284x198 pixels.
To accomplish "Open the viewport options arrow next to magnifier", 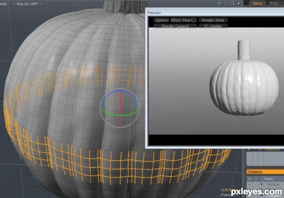I will click(239, 3).
